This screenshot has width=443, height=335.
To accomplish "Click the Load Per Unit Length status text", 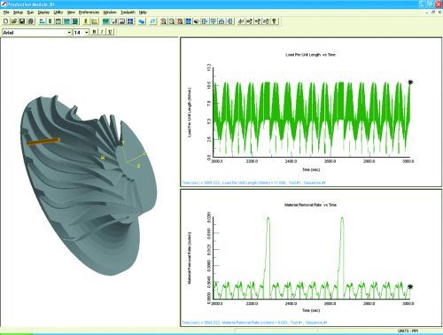I will coord(253,183).
